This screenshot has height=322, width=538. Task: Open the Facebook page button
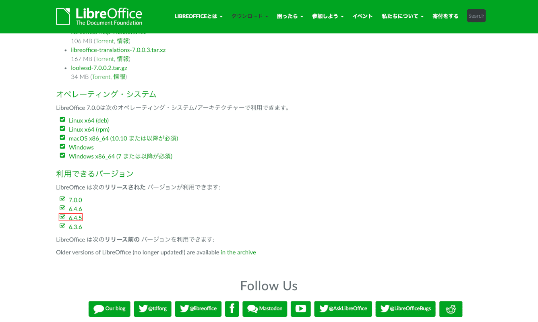click(x=232, y=309)
